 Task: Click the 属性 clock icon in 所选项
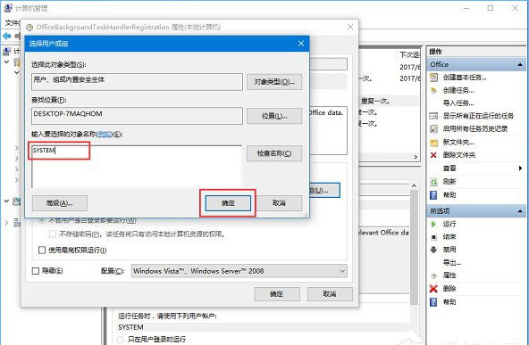433,275
